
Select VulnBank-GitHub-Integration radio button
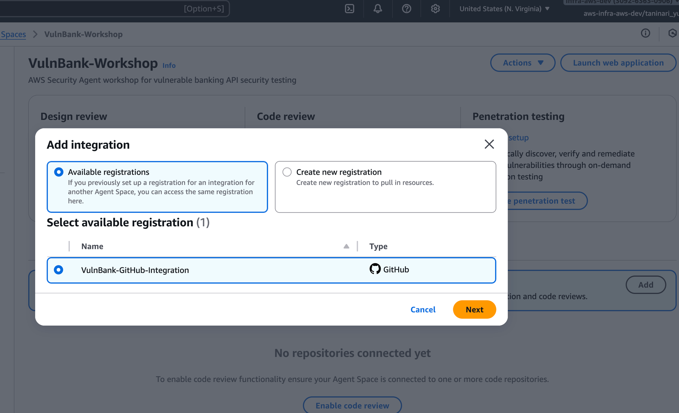tap(59, 270)
